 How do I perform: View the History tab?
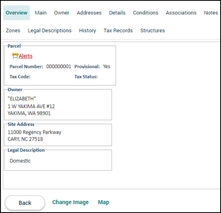pyautogui.click(x=87, y=31)
